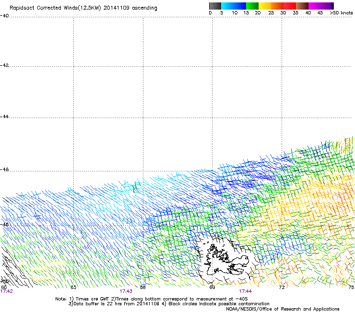Click the orange 25-30 knots color band
This screenshot has height=312, width=355.
click(x=277, y=6)
